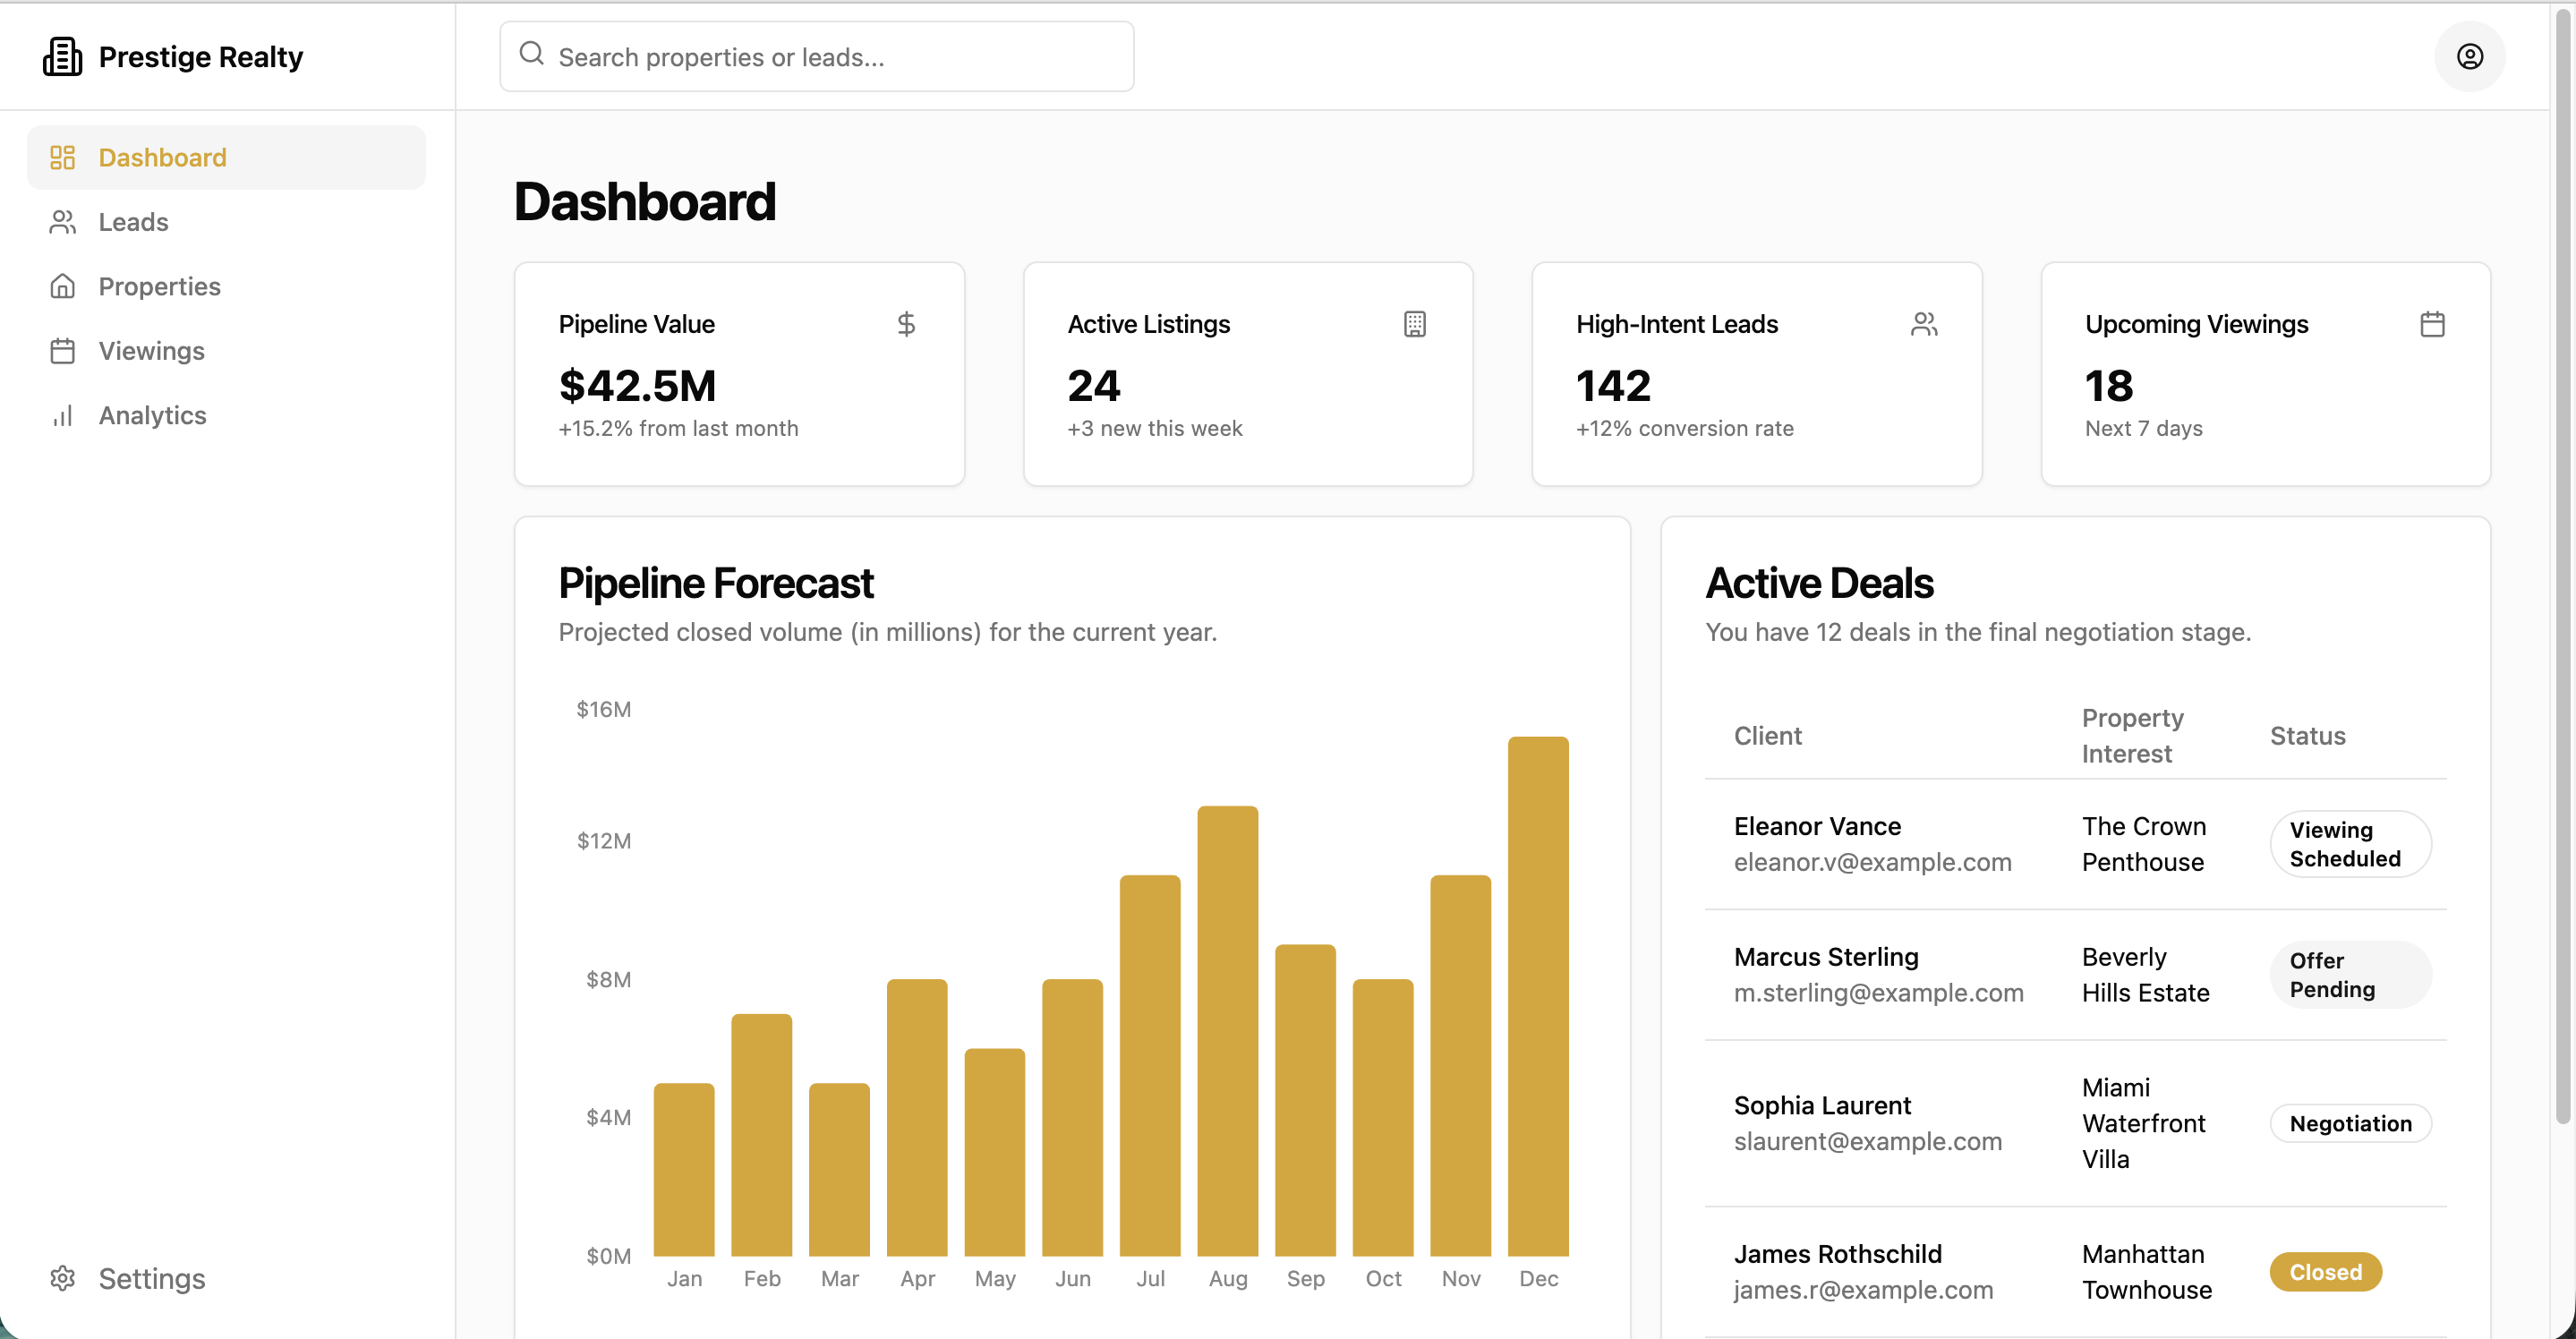This screenshot has height=1339, width=2576.
Task: Click the Pipeline Forecast heading
Action: tap(716, 583)
